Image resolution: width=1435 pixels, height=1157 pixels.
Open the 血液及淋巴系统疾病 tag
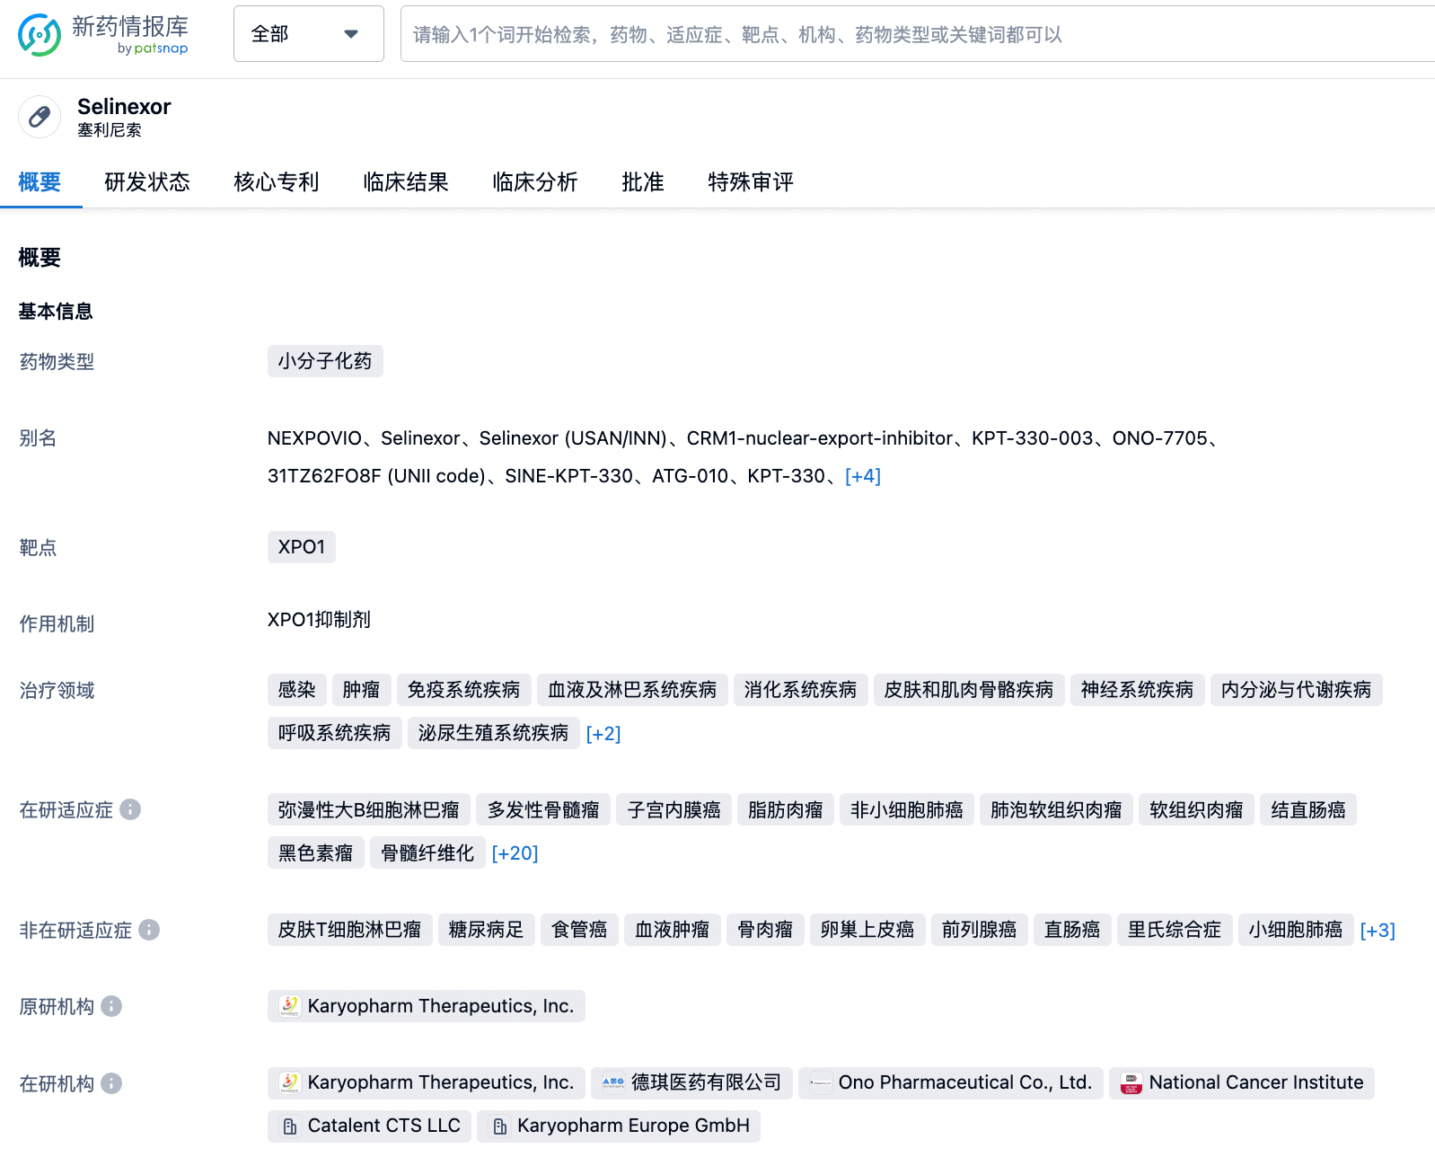[632, 690]
